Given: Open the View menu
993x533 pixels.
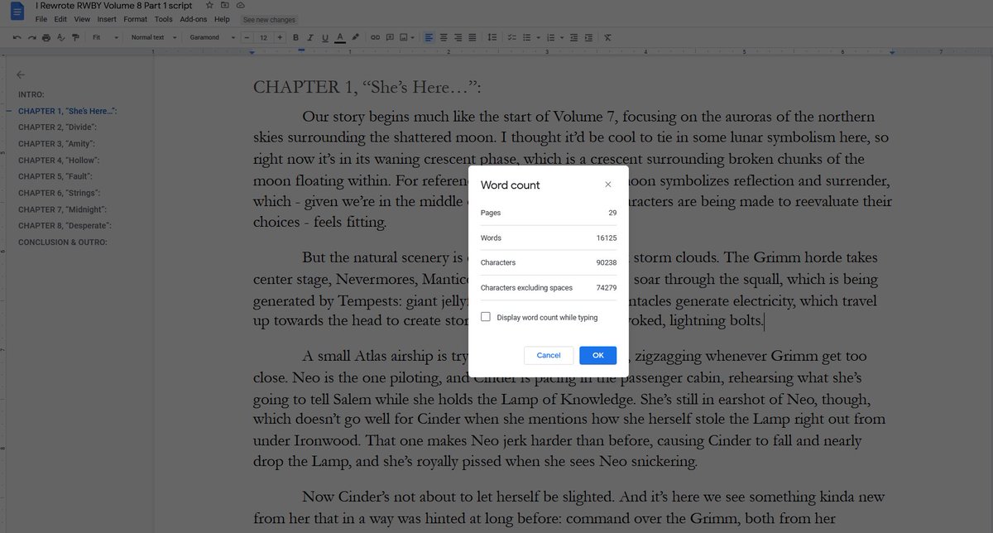Looking at the screenshot, I should (82, 18).
